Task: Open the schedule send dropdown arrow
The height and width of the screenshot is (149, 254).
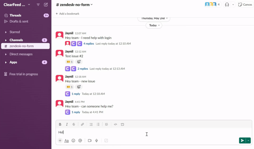Action: pyautogui.click(x=248, y=141)
